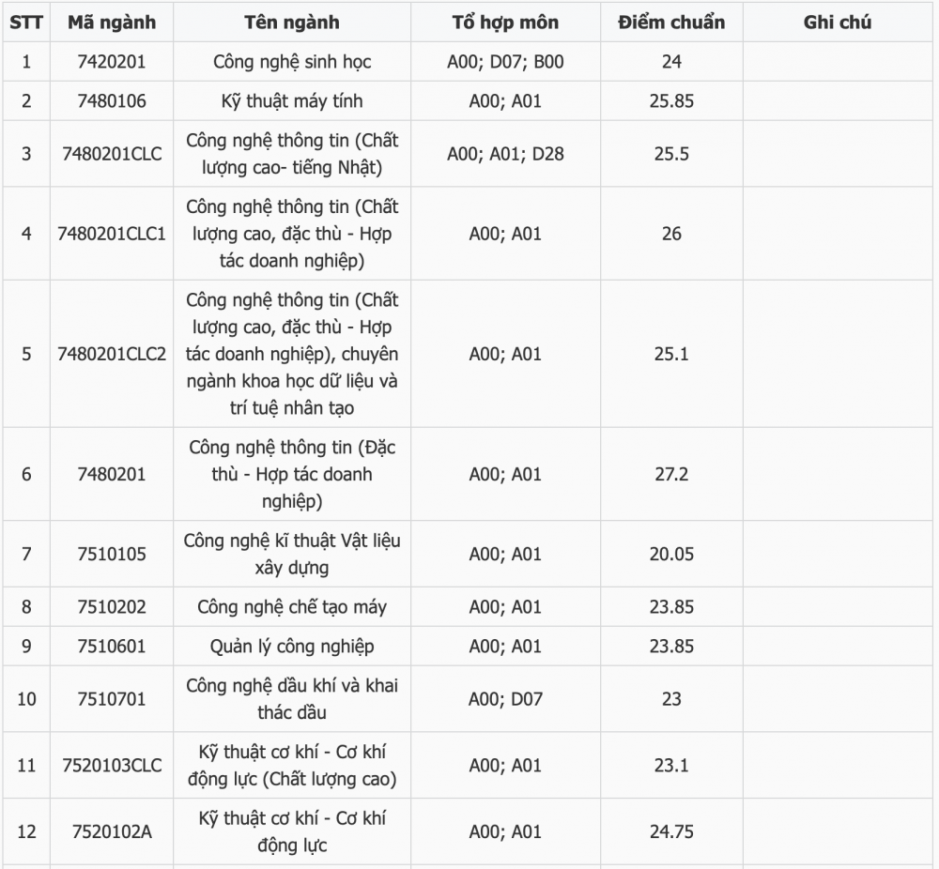Click Kỹ thuật máy tính major name
939x869 pixels.
pyautogui.click(x=292, y=101)
